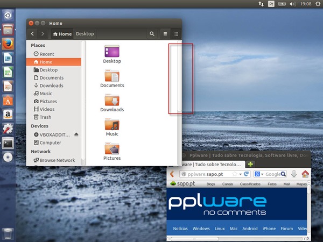Viewport: 323px width, 242px height.
Task: Open Firefox from the launcher
Action: 8,44
